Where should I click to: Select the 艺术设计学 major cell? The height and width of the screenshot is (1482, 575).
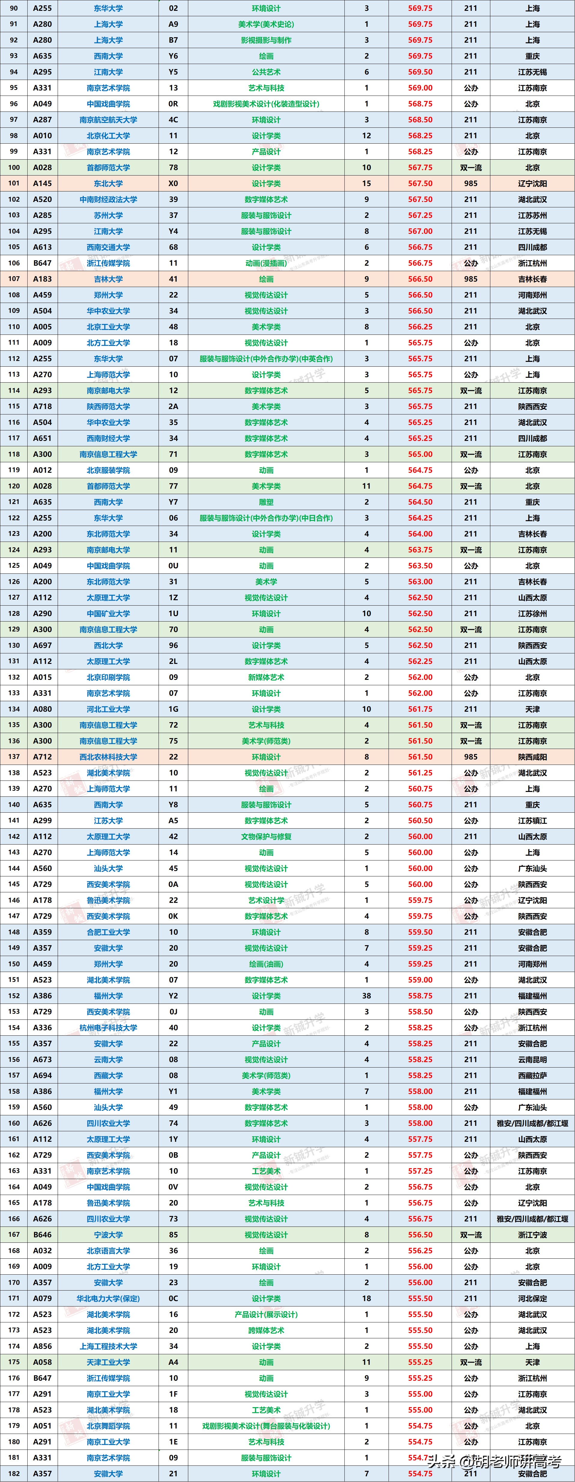pyautogui.click(x=266, y=900)
